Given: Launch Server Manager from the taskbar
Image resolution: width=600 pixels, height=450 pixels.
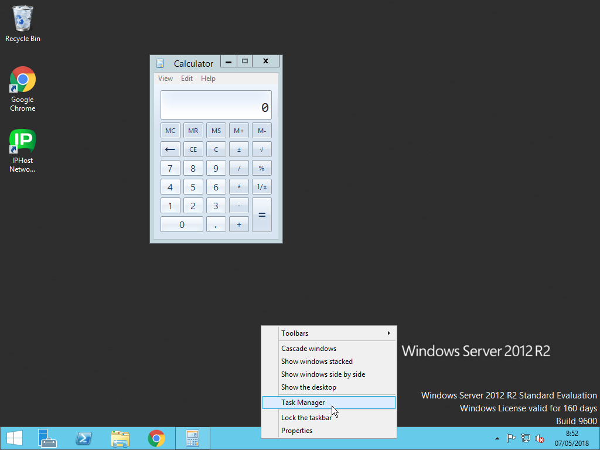Looking at the screenshot, I should pyautogui.click(x=47, y=438).
